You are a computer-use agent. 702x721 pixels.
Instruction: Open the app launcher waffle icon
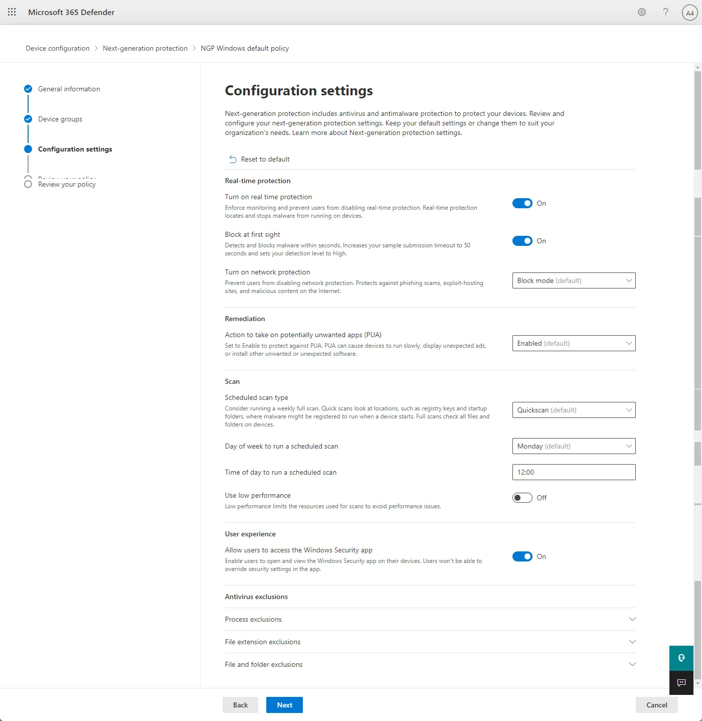click(12, 12)
